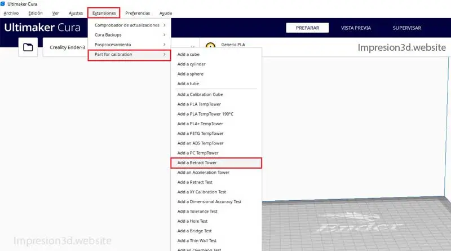Screen dimensions: 451x251
Task: Select Add a PC TempTower
Action: (216, 153)
